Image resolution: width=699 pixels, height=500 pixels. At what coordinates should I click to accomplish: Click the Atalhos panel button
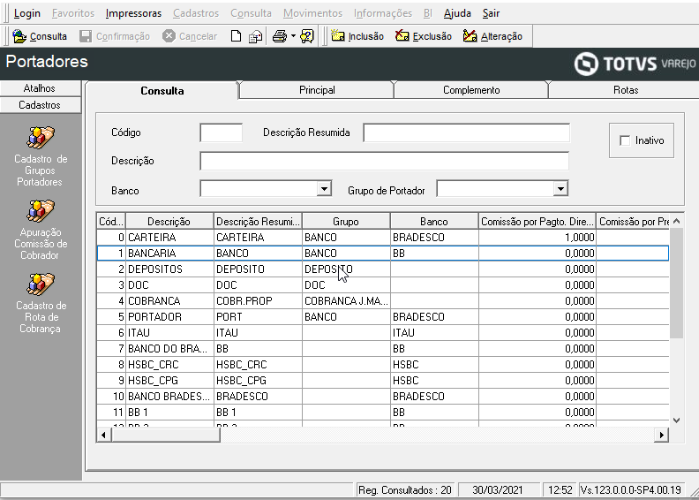40,88
